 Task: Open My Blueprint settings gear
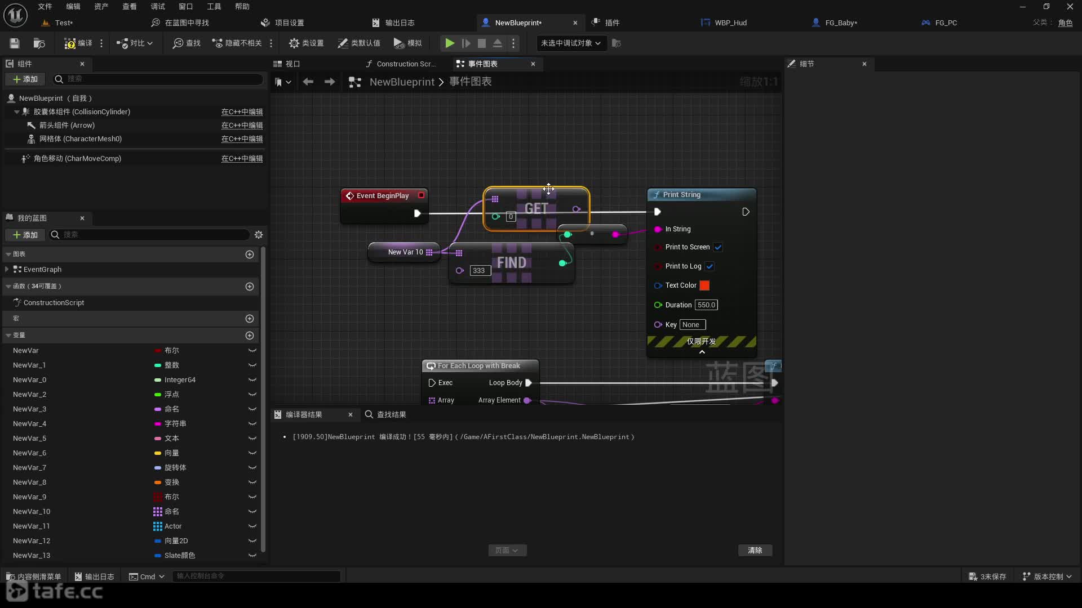click(x=259, y=235)
